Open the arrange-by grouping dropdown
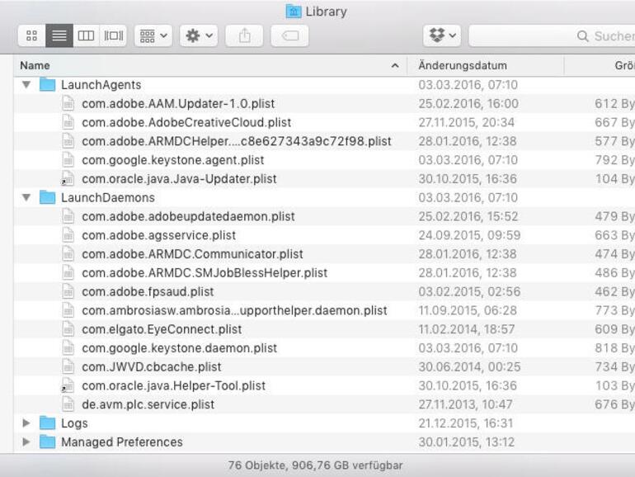Image resolution: width=635 pixels, height=477 pixels. (153, 35)
